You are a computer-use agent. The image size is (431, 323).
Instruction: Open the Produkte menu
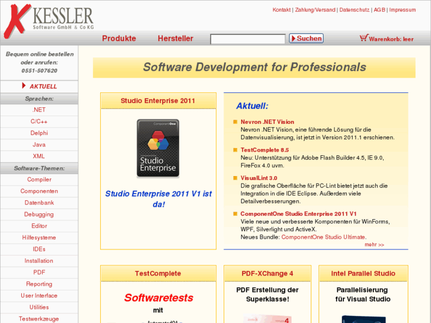pyautogui.click(x=119, y=38)
